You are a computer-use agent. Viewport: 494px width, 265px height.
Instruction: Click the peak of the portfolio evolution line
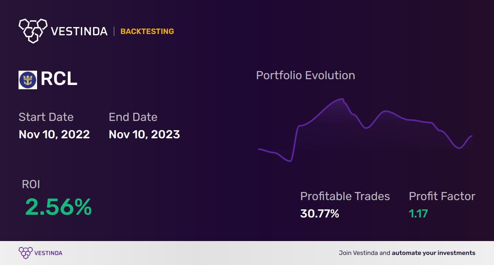342,99
